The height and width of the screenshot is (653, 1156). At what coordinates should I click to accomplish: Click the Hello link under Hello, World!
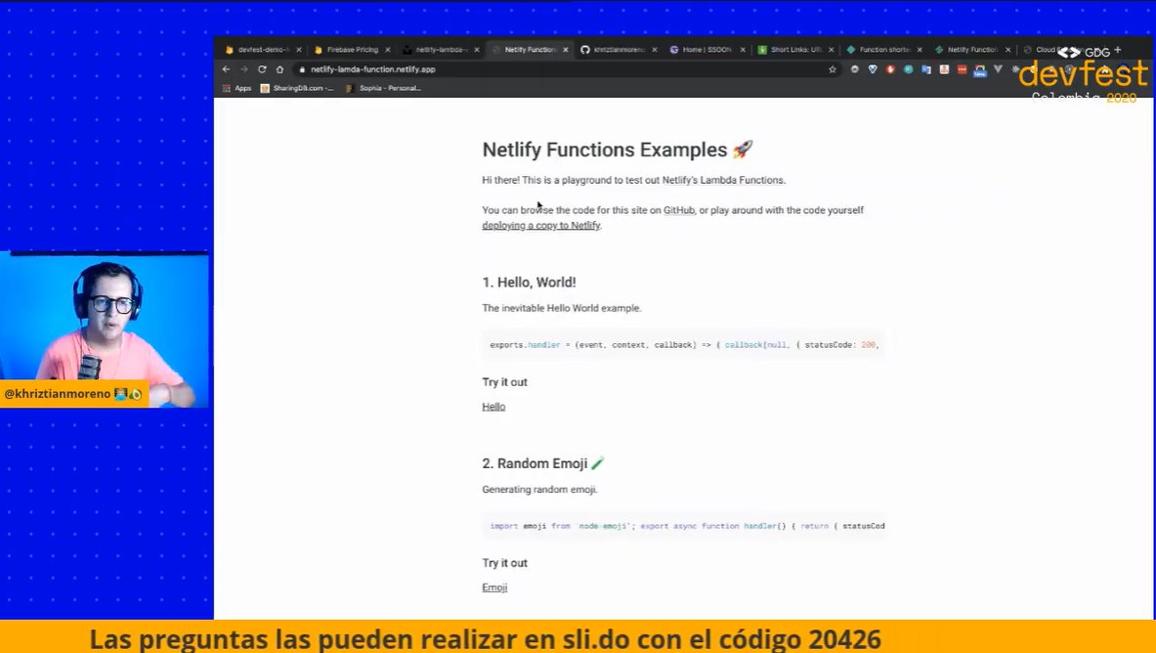[x=493, y=407]
